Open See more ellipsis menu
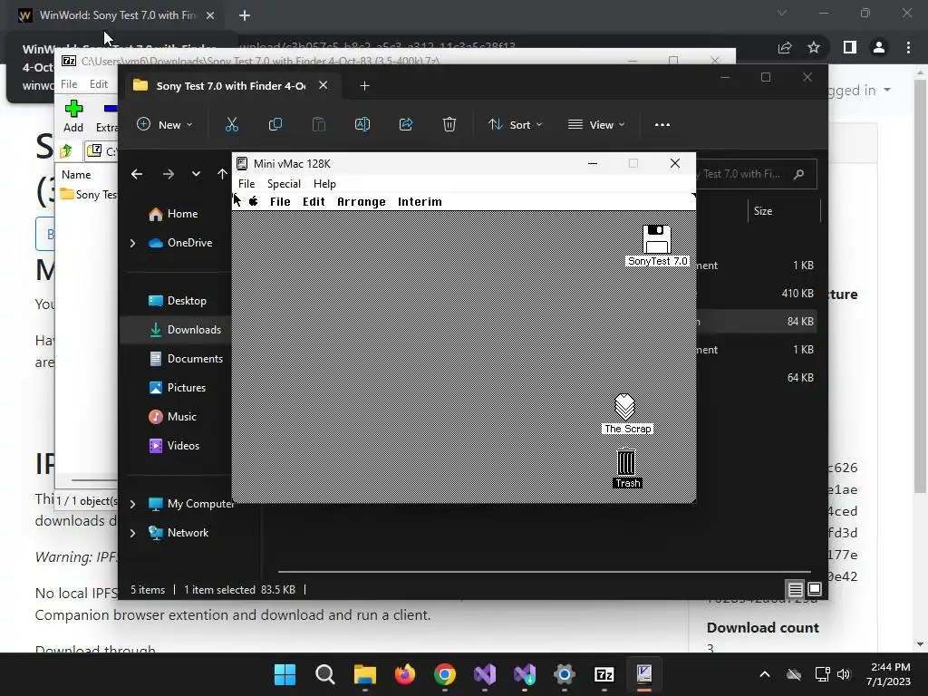Image resolution: width=928 pixels, height=696 pixels. pos(662,124)
